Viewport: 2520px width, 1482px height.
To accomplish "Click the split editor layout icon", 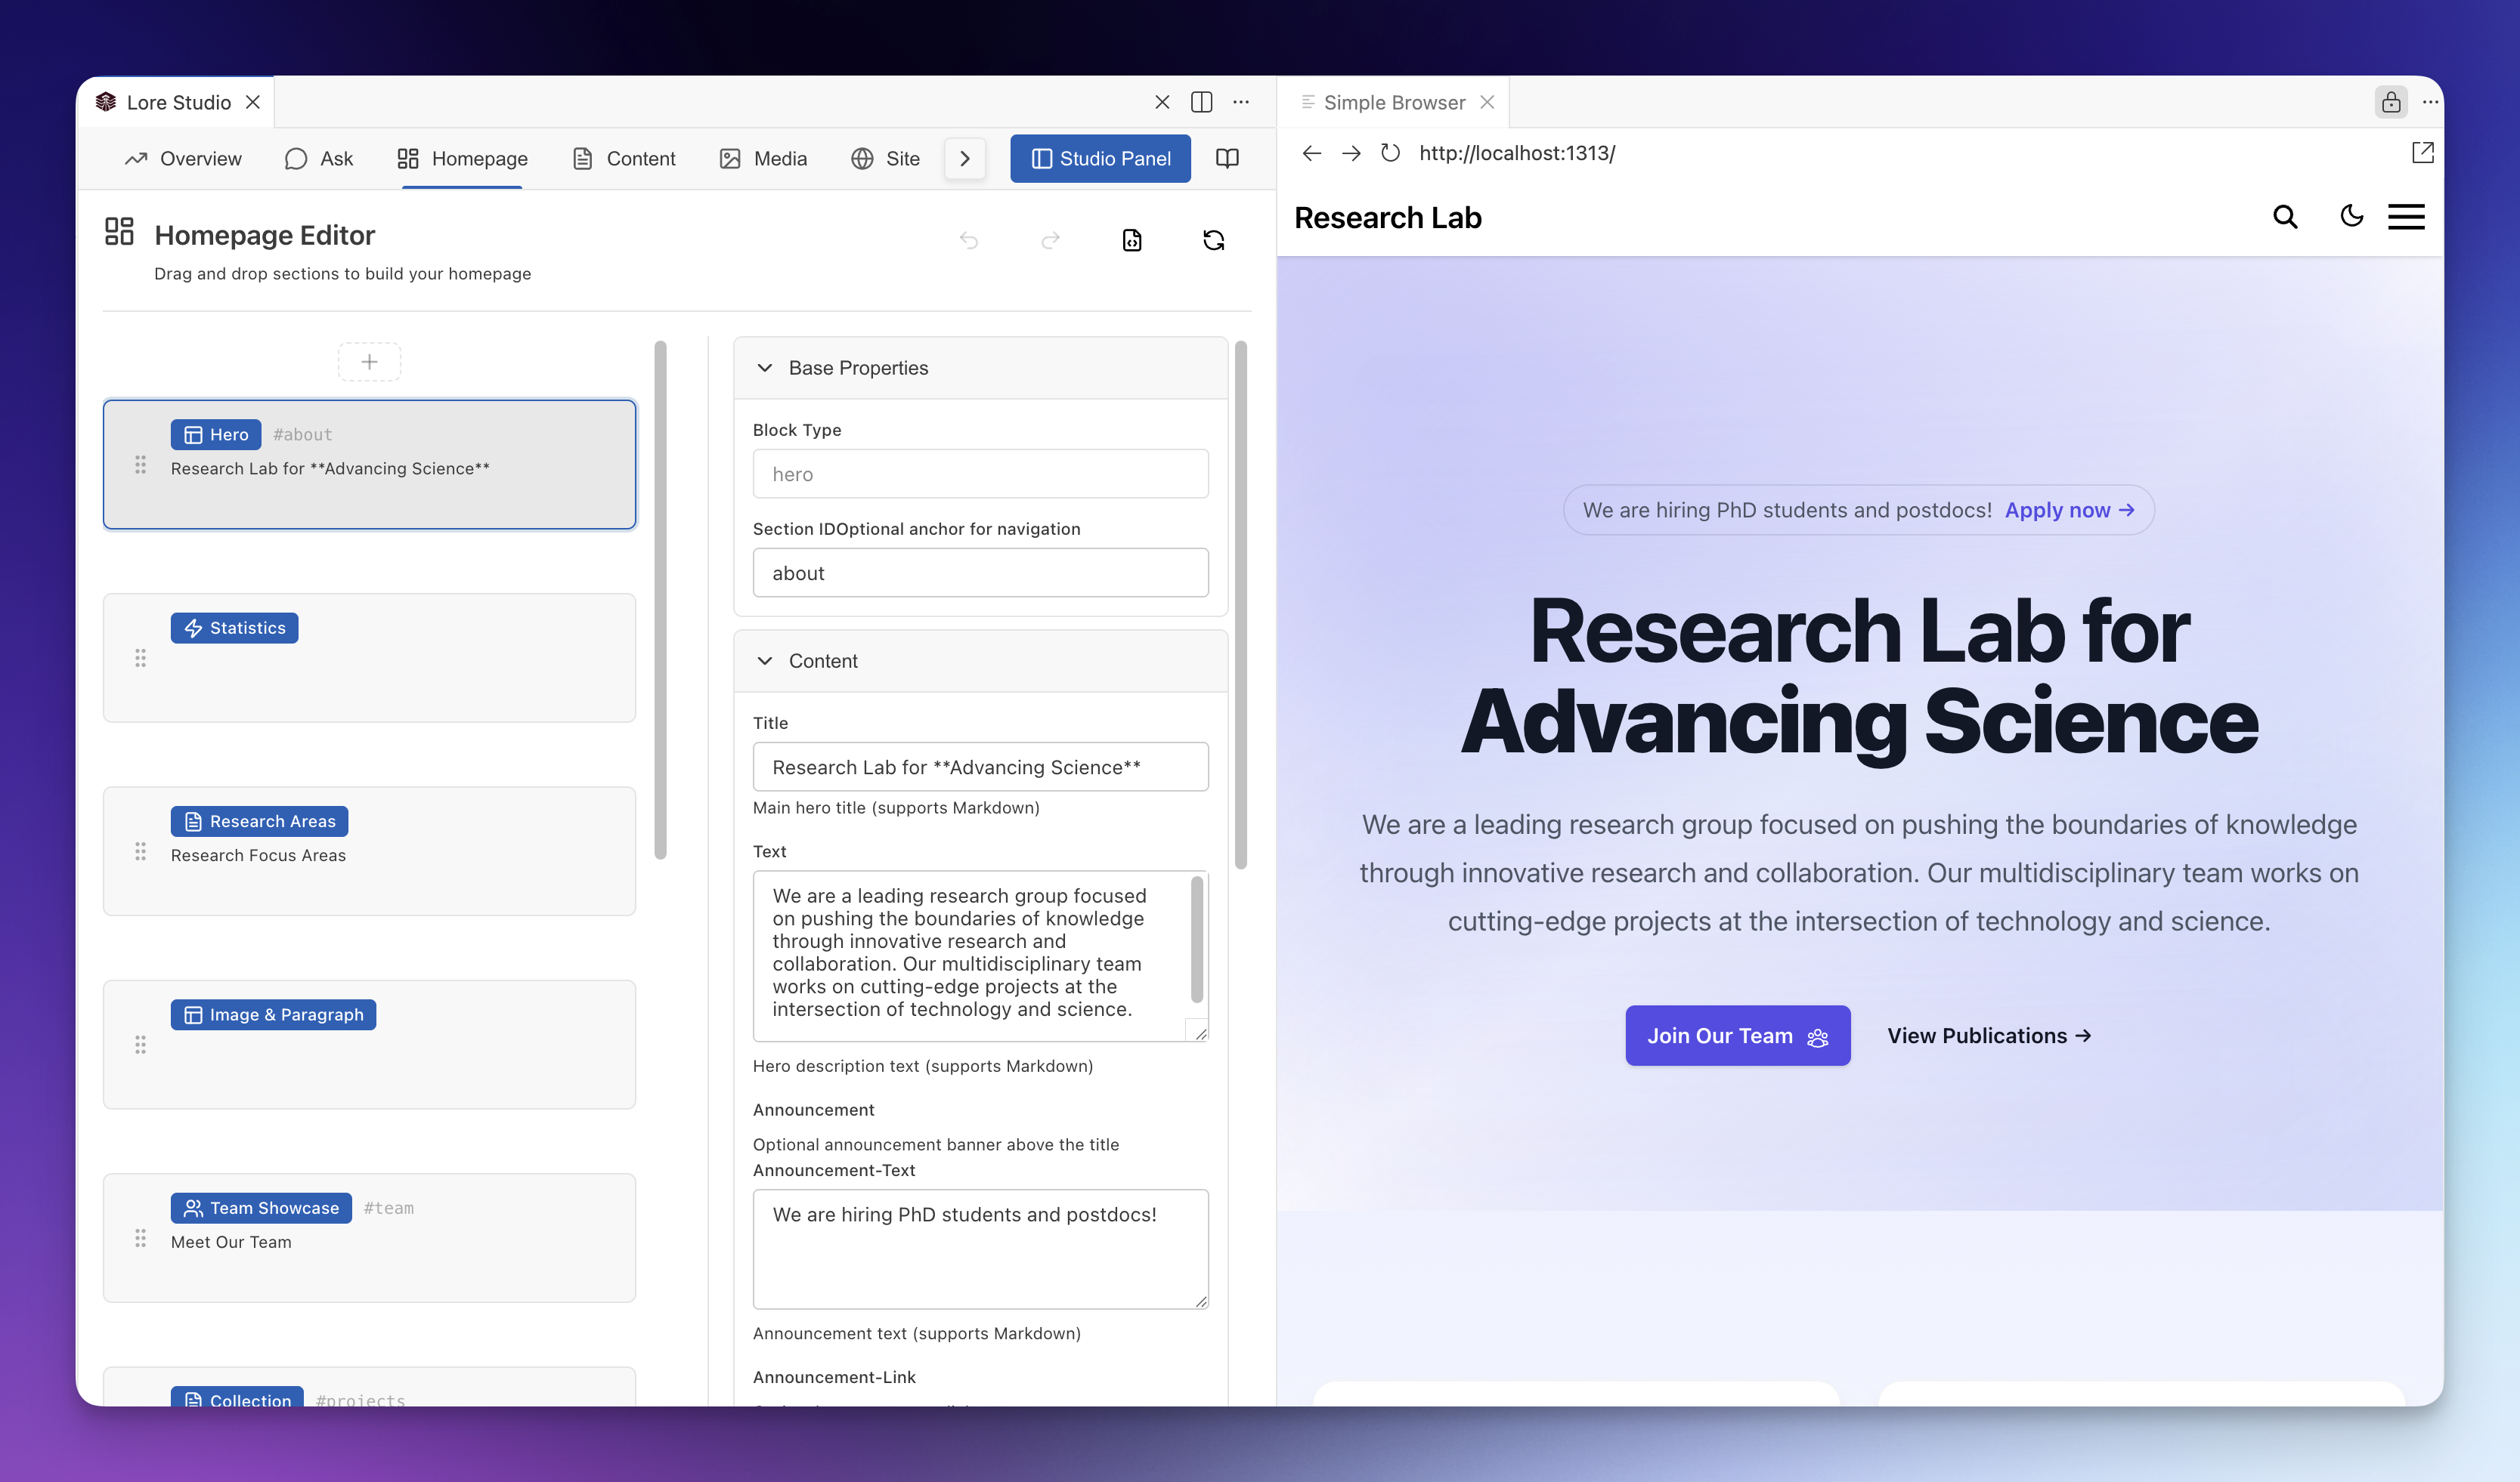I will [x=1201, y=102].
